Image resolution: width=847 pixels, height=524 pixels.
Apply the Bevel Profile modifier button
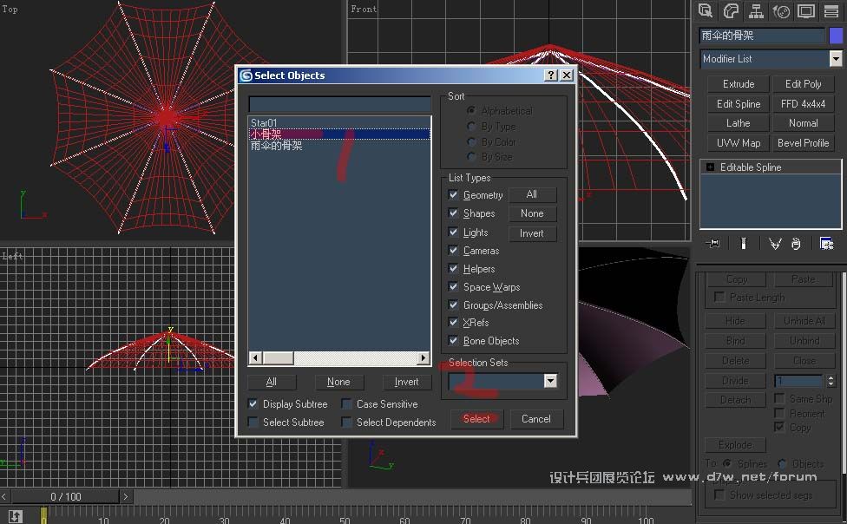tap(804, 143)
